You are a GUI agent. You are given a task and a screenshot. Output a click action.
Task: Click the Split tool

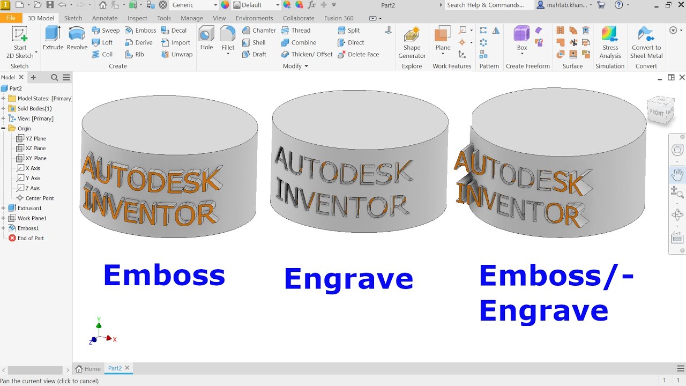[348, 31]
